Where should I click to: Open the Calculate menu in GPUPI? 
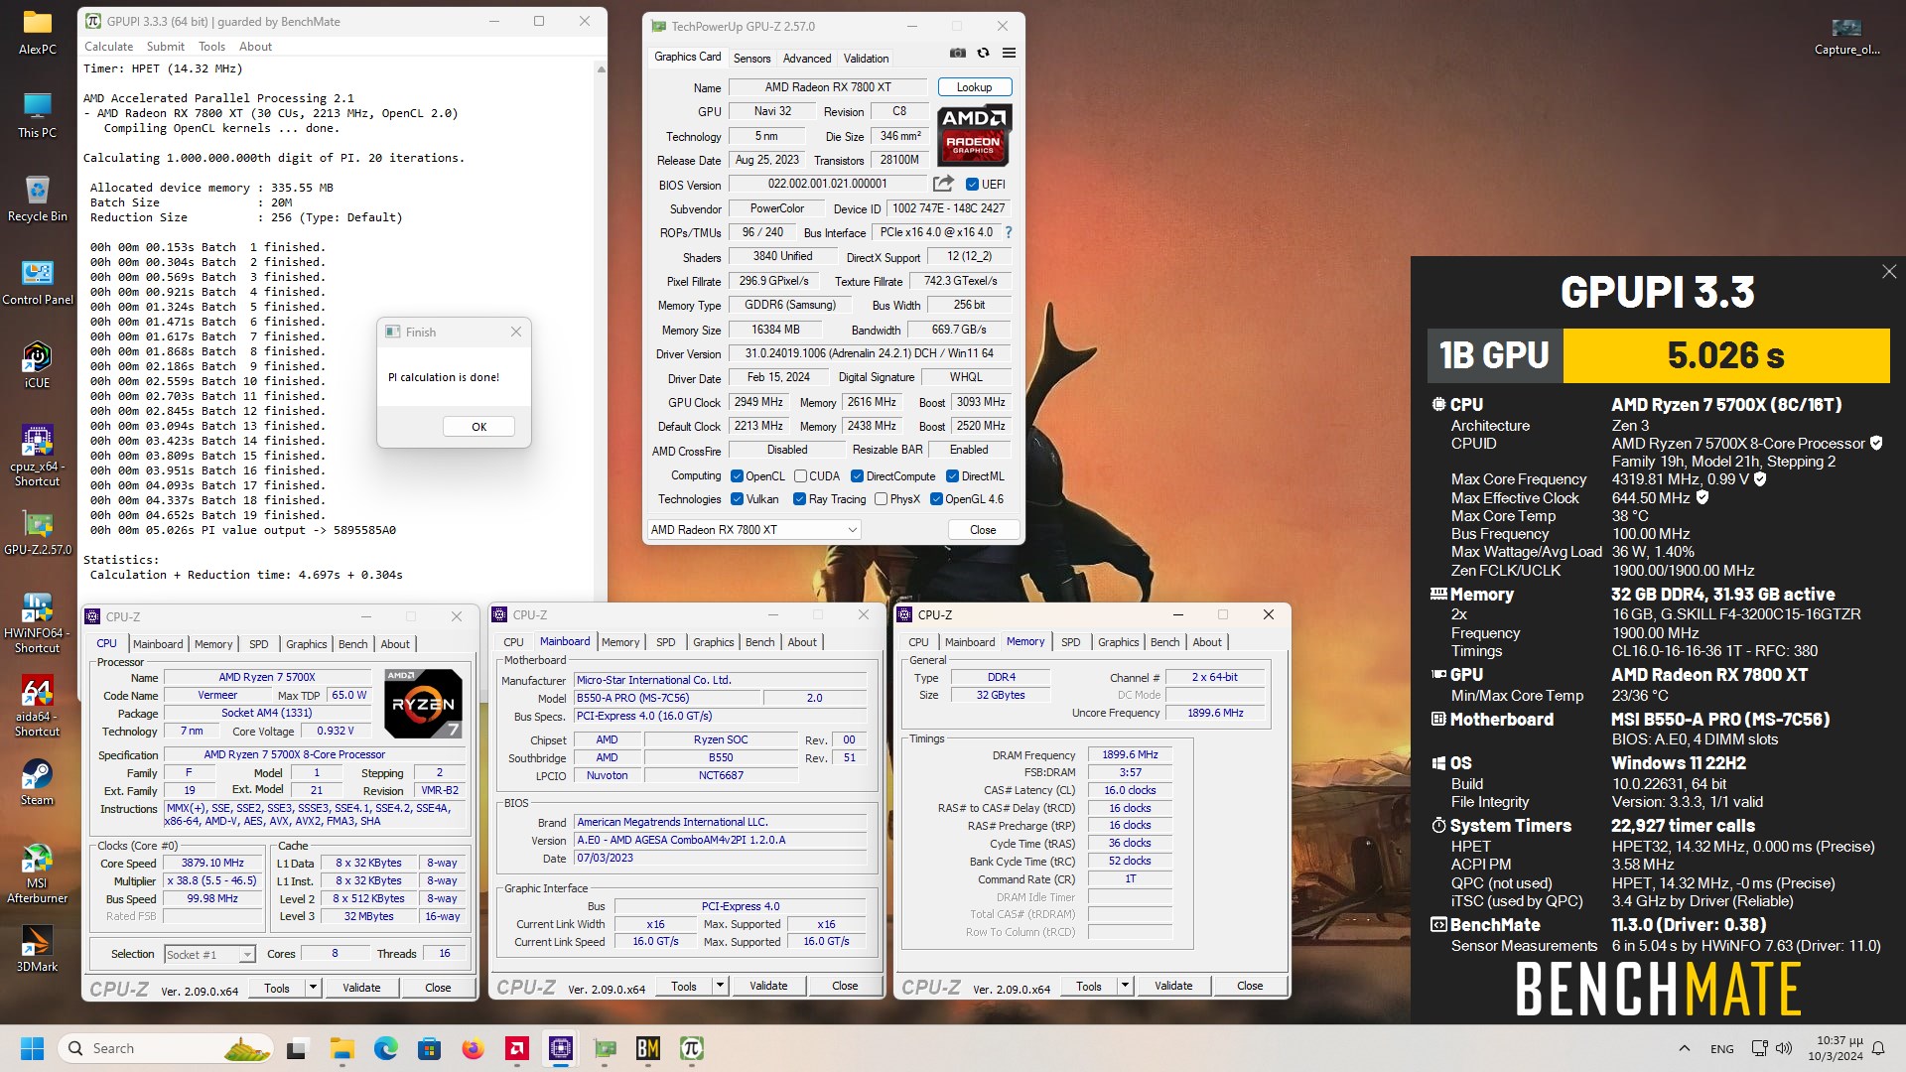pyautogui.click(x=108, y=47)
